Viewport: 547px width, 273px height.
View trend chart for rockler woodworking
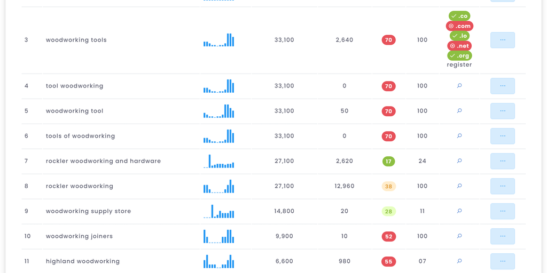pos(218,186)
